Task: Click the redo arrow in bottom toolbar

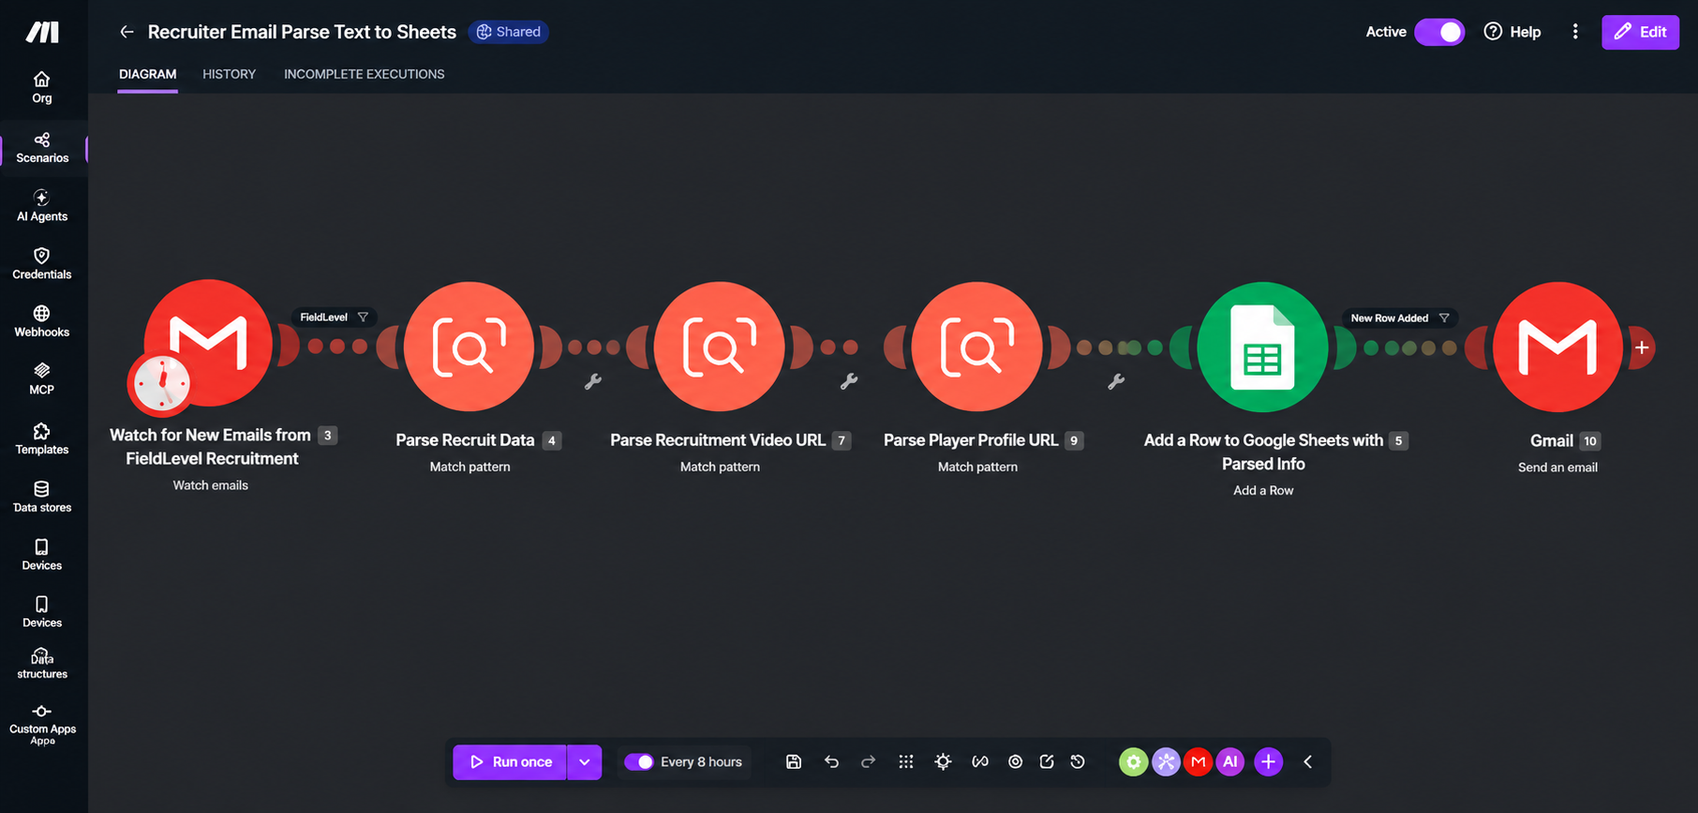Action: (869, 762)
